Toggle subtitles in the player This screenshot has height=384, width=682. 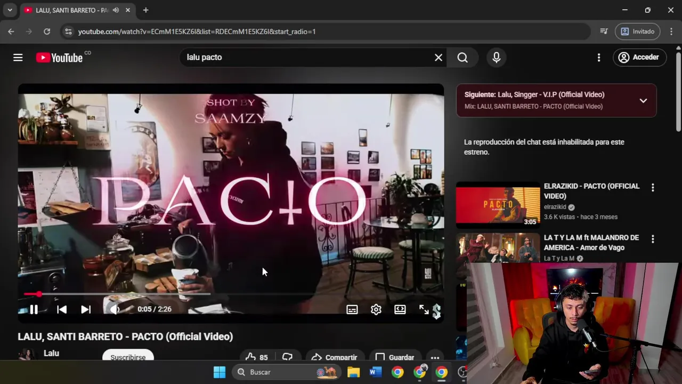pyautogui.click(x=352, y=309)
